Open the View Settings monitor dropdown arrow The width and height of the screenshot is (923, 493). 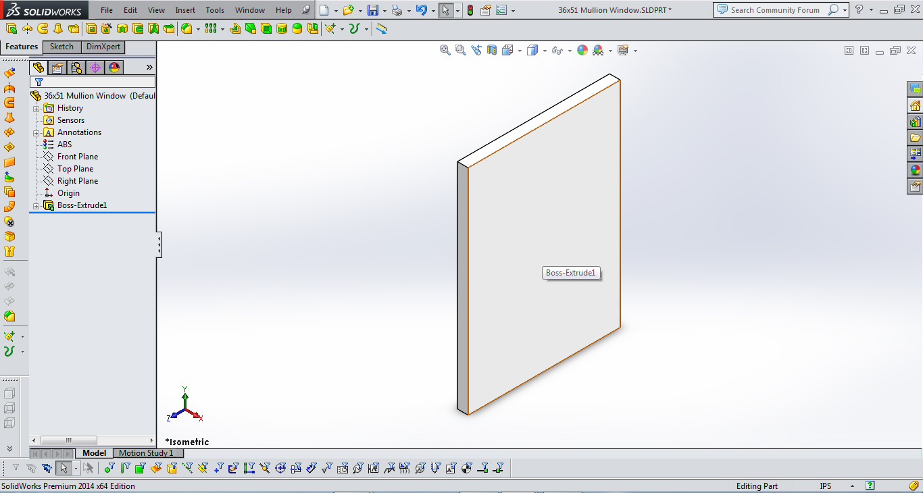coord(635,51)
